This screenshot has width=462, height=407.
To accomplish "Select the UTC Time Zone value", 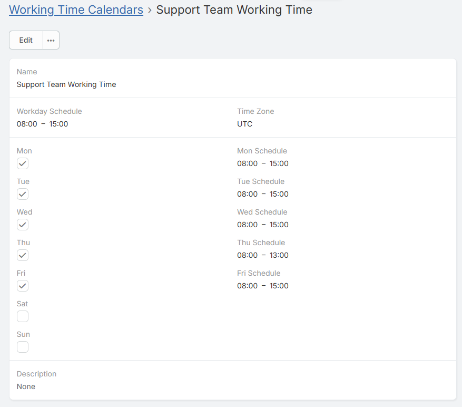I will click(244, 124).
